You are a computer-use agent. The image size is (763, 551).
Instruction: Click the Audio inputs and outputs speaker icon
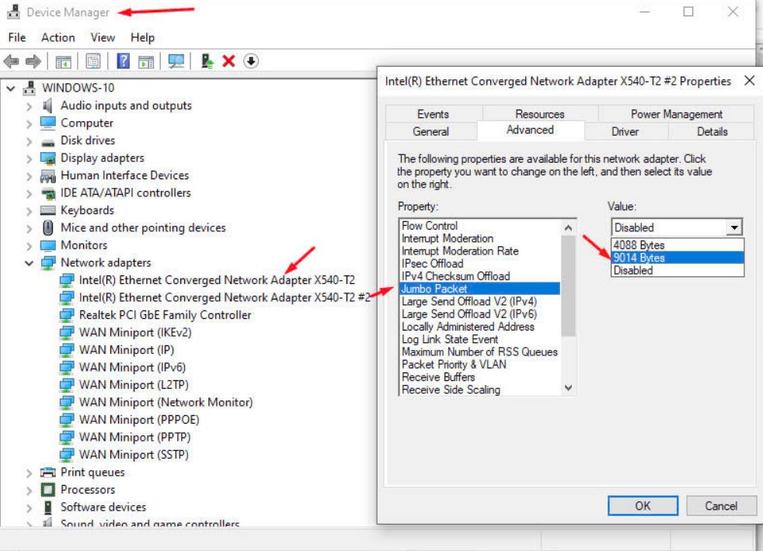point(47,106)
